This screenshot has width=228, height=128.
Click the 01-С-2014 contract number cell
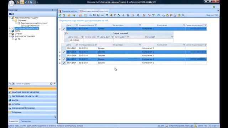point(87,29)
